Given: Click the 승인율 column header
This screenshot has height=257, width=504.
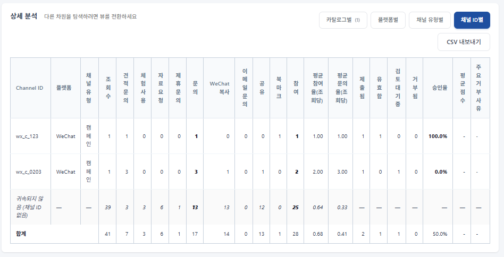Looking at the screenshot, I should click(438, 88).
